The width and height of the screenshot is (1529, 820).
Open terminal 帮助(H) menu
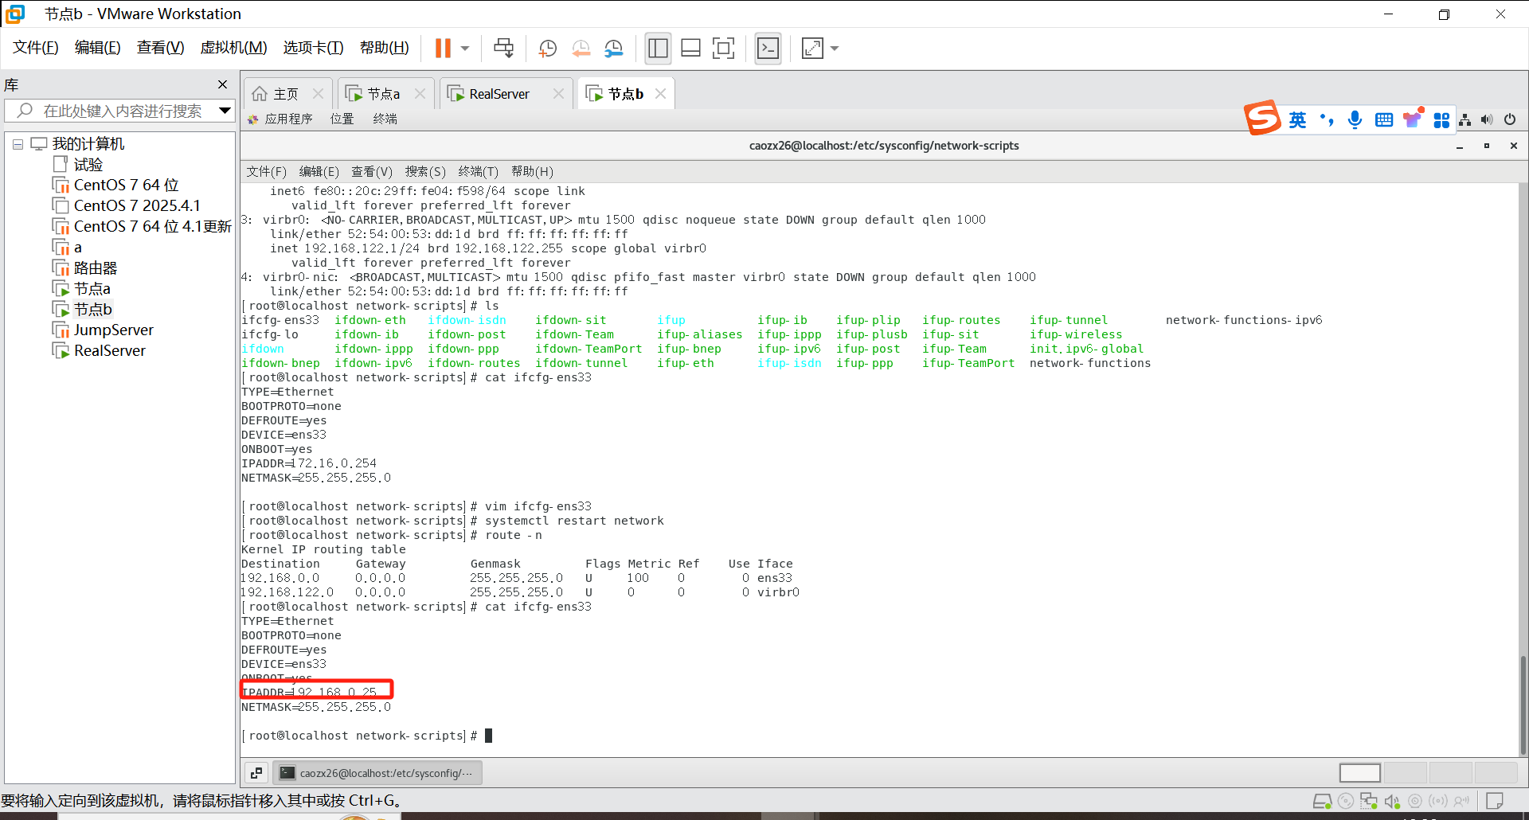532,172
